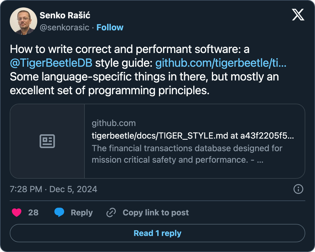Click Copy link to post
The image size is (315, 252).
tap(155, 212)
